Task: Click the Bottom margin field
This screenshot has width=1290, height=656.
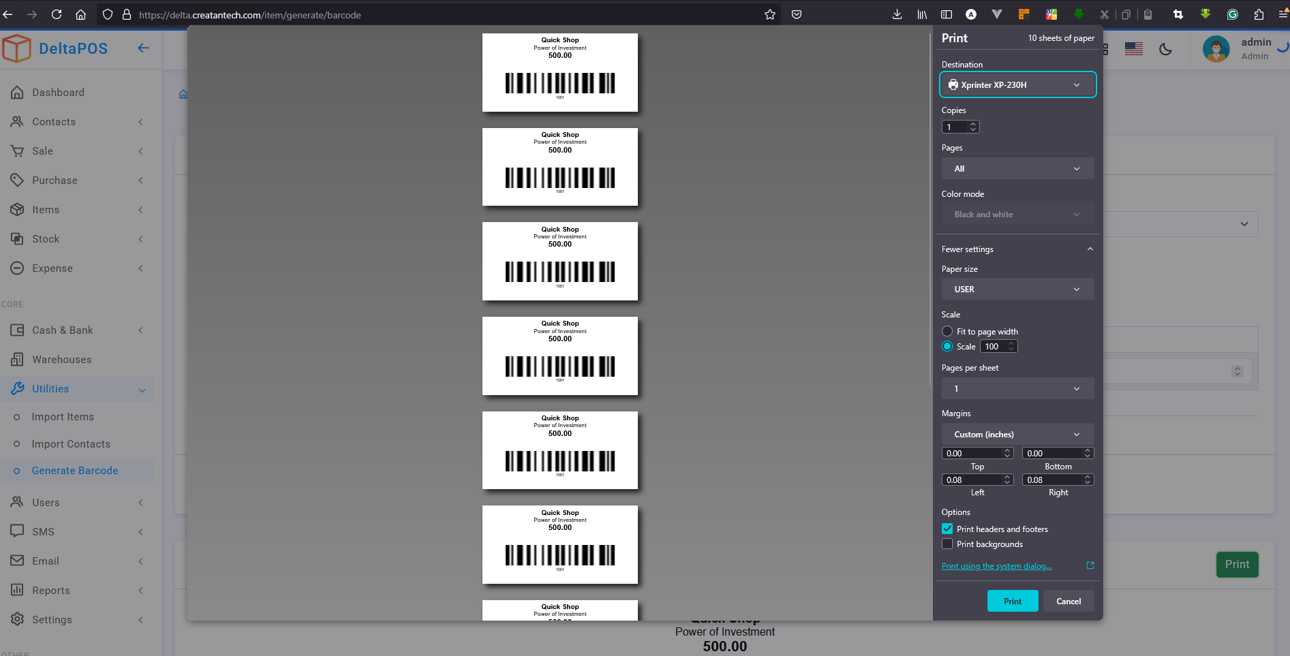Action: point(1058,453)
